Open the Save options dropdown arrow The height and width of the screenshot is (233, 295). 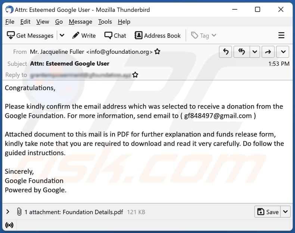click(x=285, y=212)
